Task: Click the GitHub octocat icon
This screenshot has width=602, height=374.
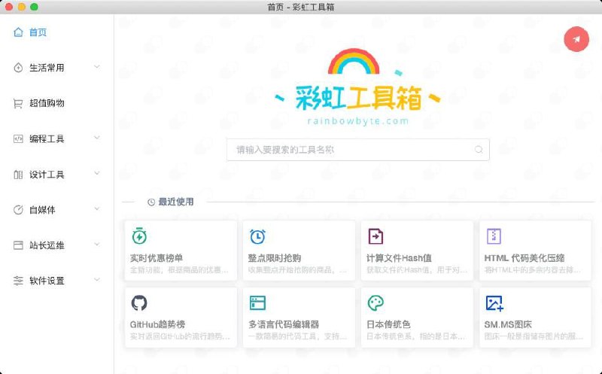Action: click(139, 303)
